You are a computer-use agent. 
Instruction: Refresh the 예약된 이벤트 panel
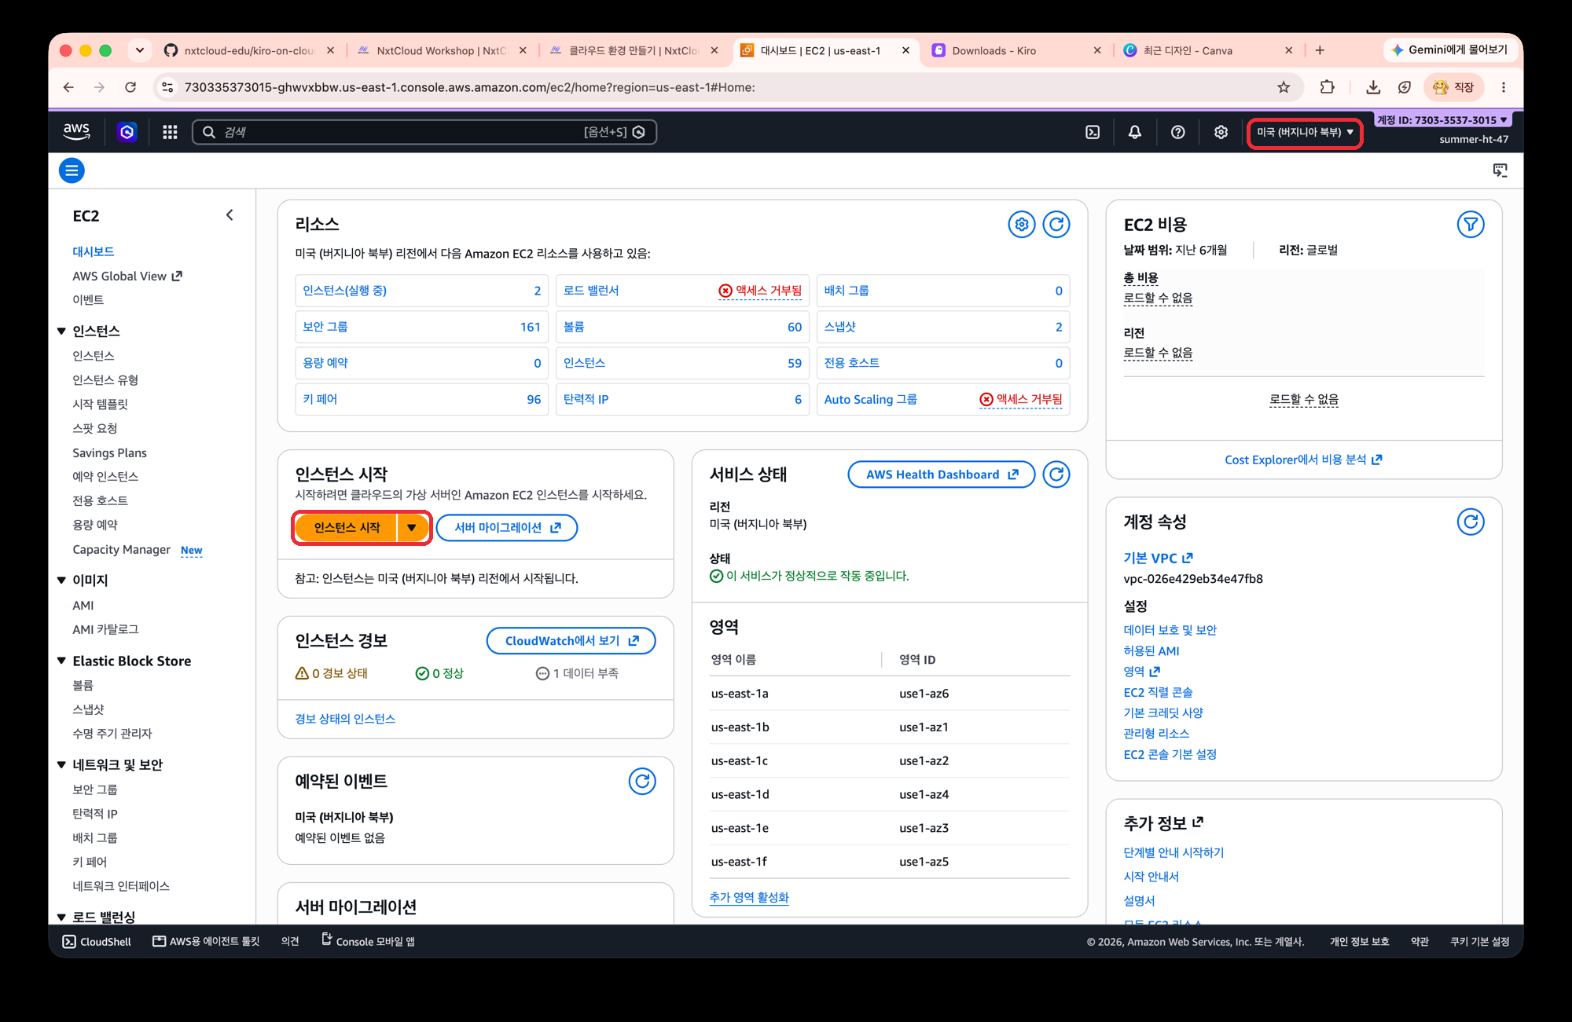click(642, 782)
